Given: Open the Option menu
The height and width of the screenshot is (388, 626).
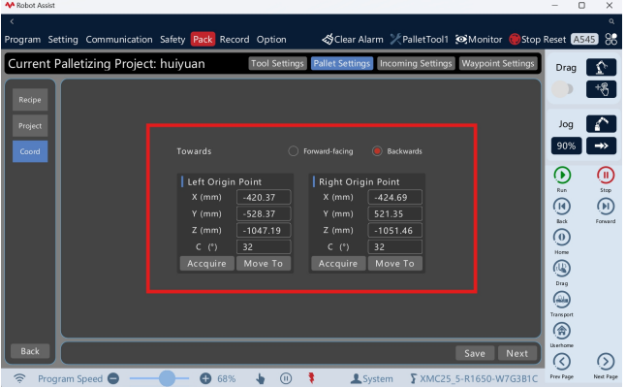Looking at the screenshot, I should (272, 40).
